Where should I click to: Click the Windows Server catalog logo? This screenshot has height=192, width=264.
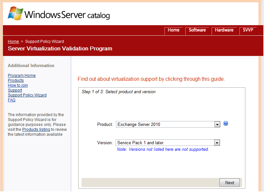[x=59, y=14]
